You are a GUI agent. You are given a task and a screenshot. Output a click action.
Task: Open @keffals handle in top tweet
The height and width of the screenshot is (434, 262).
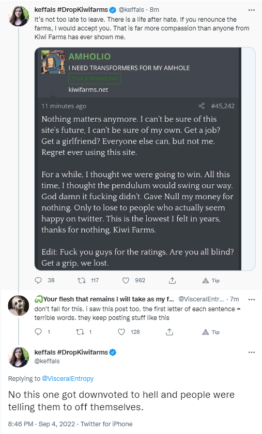[131, 10]
